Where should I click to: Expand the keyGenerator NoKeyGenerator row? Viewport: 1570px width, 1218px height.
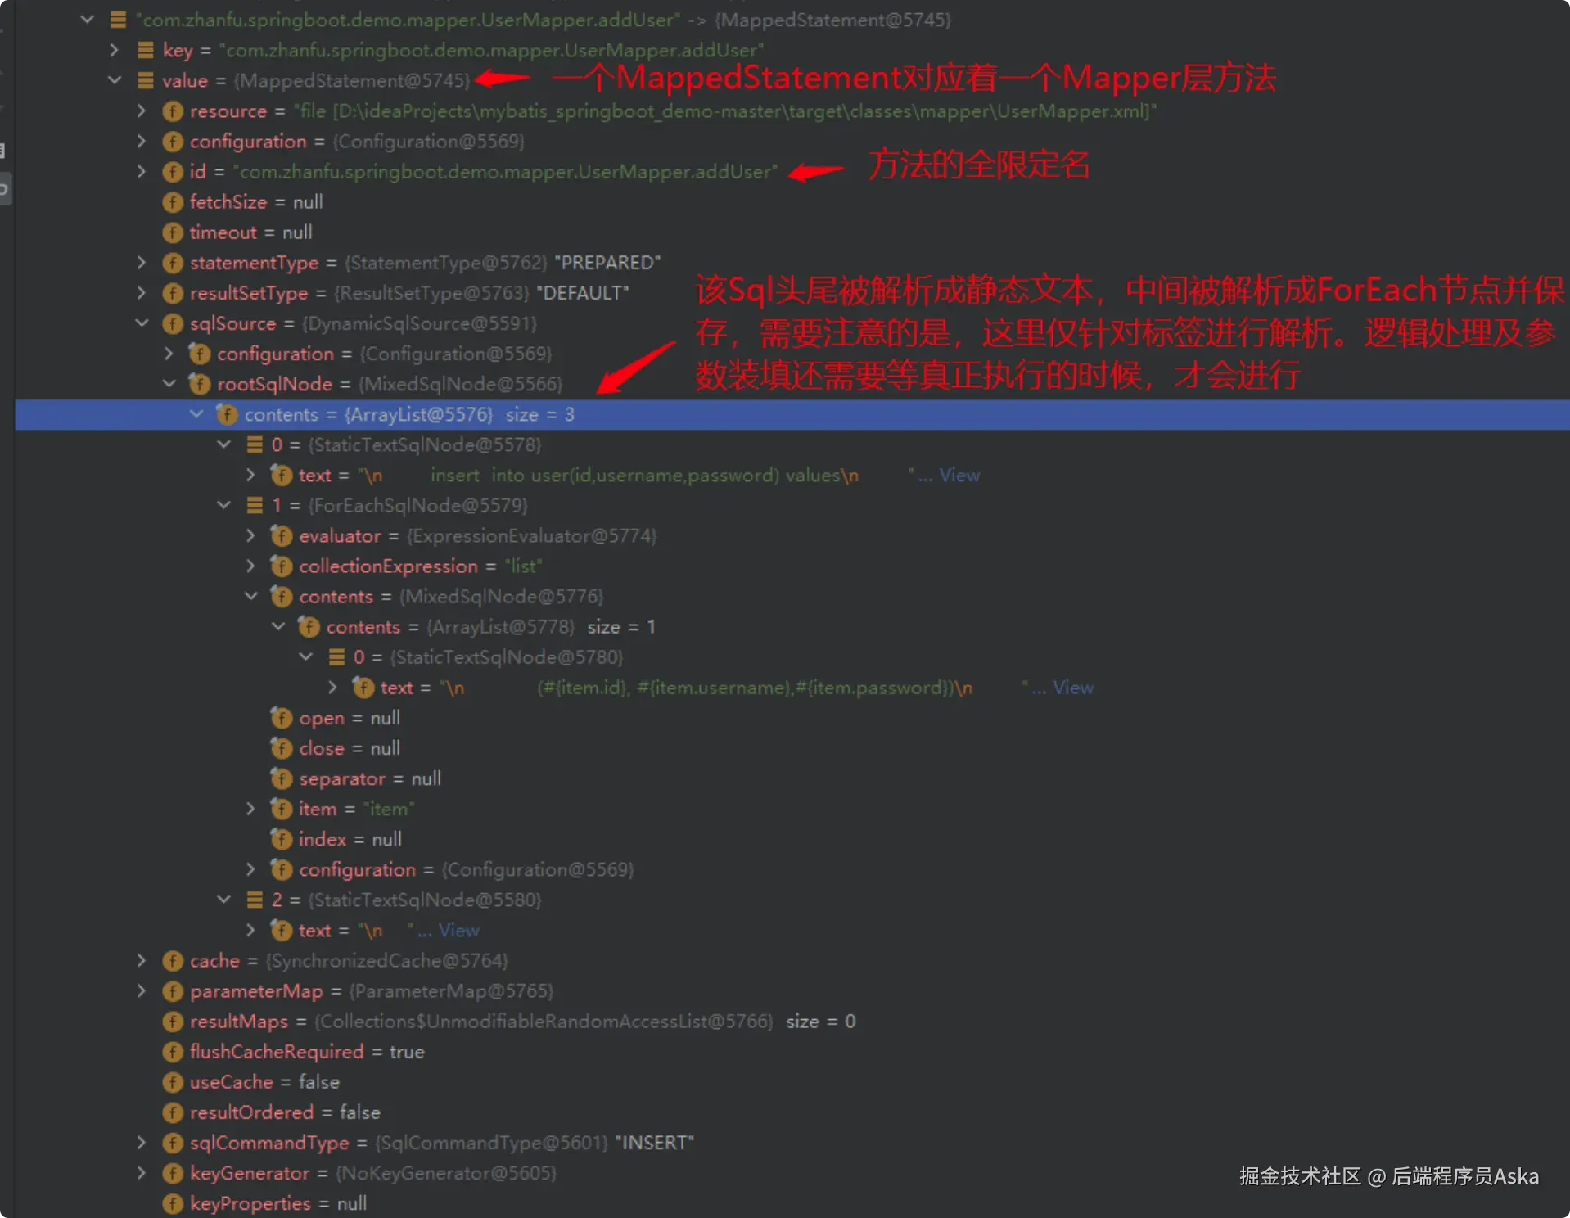point(142,1172)
